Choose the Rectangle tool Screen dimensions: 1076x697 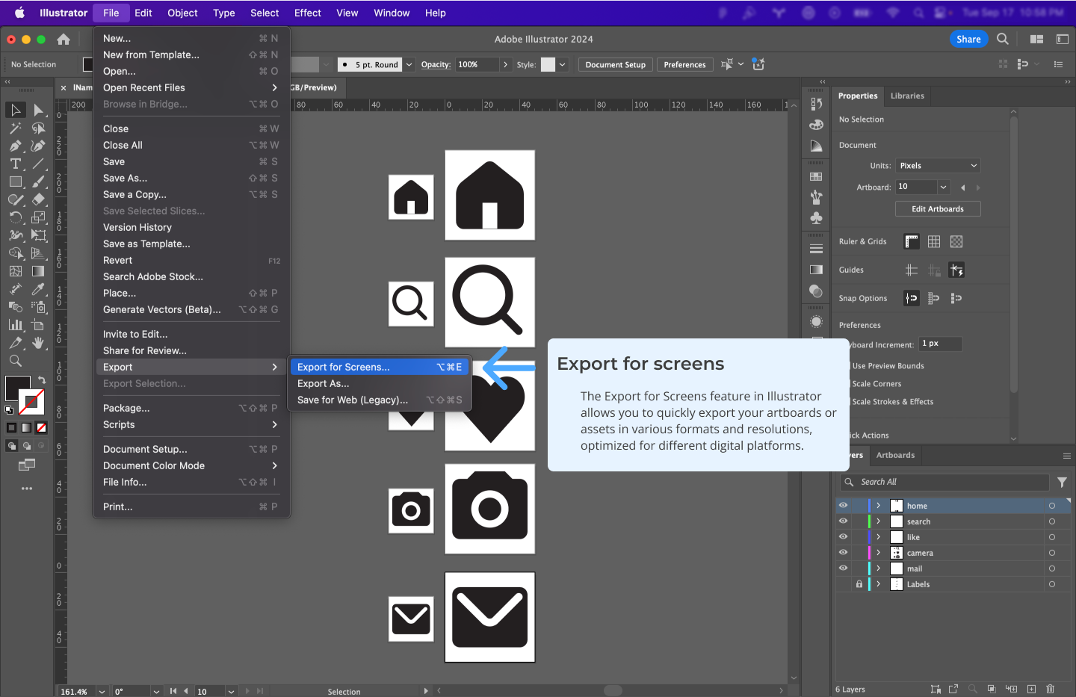click(16, 182)
